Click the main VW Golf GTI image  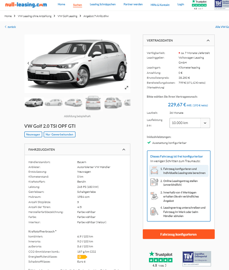point(77,64)
